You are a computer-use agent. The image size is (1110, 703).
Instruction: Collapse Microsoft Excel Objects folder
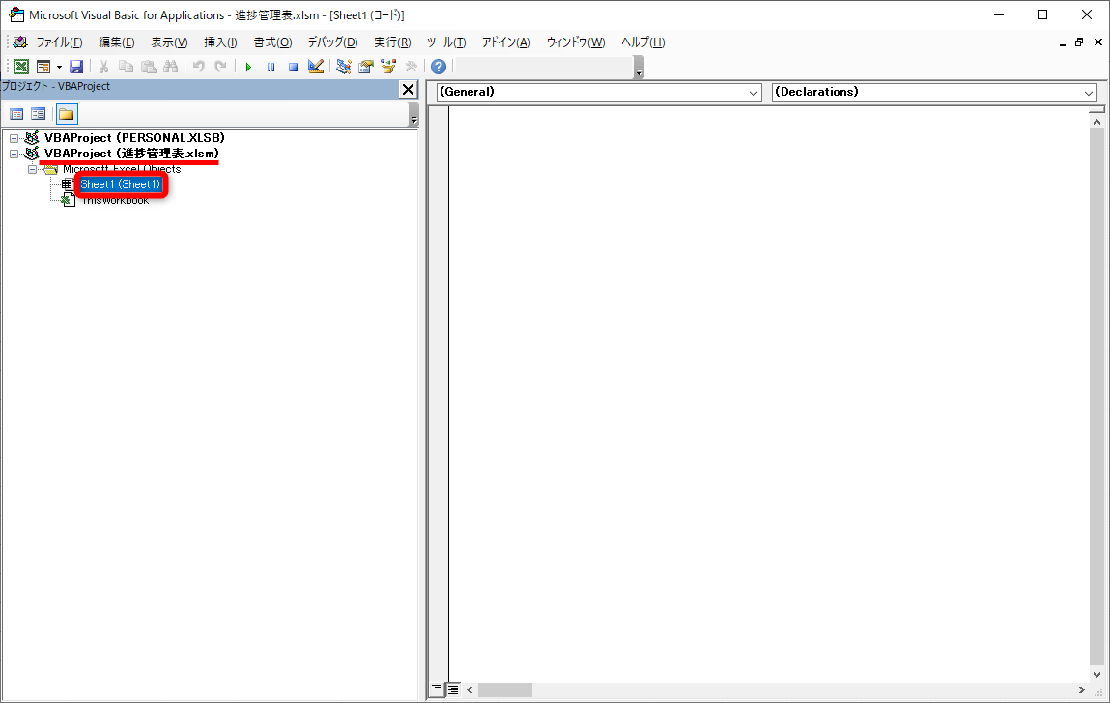click(x=32, y=169)
